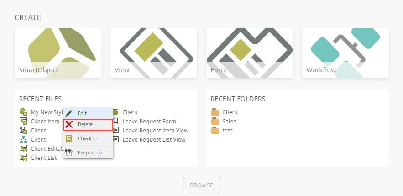Click the test folder icon

point(215,131)
